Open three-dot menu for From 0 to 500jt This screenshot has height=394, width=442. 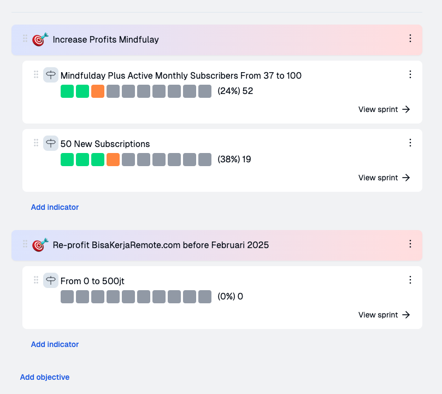click(x=410, y=280)
